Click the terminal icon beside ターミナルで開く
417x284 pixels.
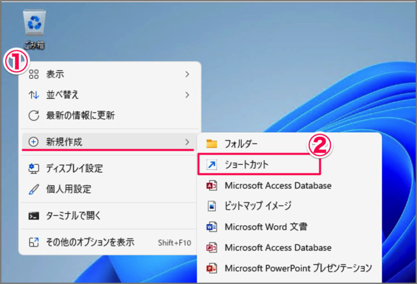[x=34, y=216]
